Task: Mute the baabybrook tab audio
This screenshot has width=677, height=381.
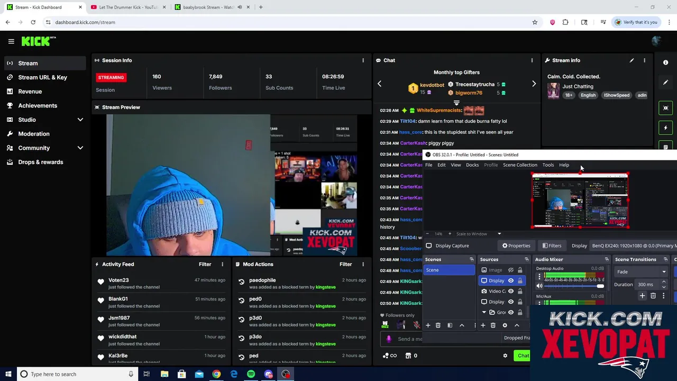Action: point(240,7)
